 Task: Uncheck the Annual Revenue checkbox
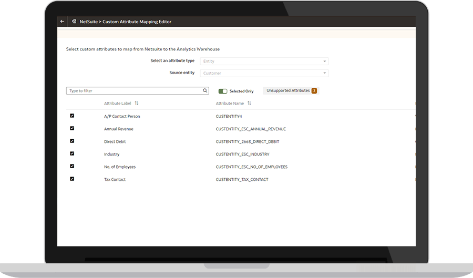(72, 128)
